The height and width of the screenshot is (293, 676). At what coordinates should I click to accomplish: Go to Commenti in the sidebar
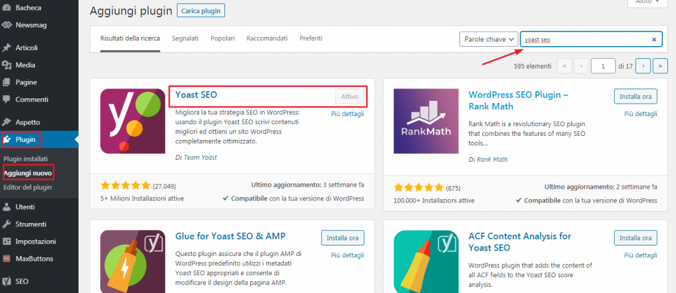click(x=31, y=100)
